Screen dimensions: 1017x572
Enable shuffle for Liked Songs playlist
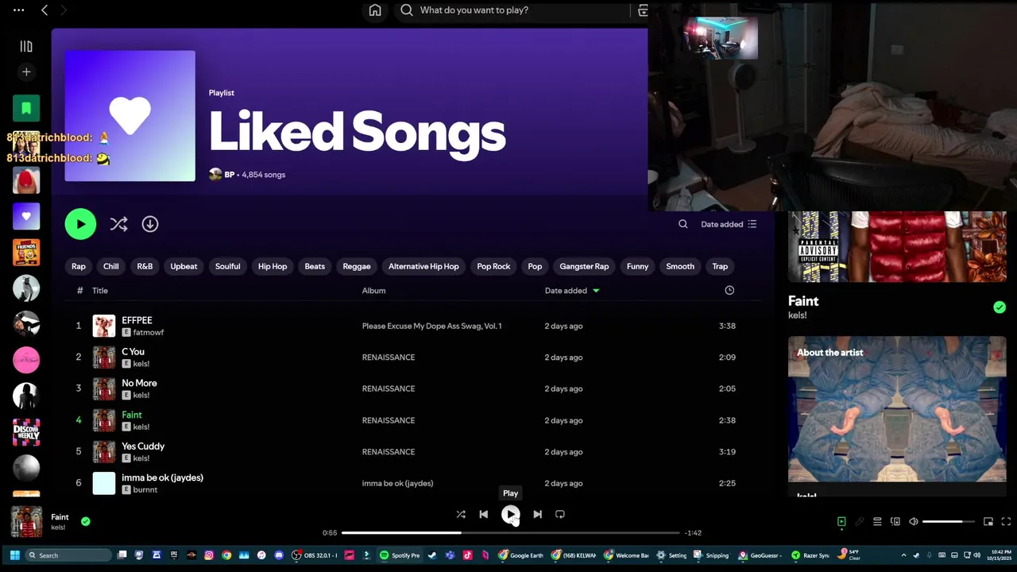coord(118,224)
